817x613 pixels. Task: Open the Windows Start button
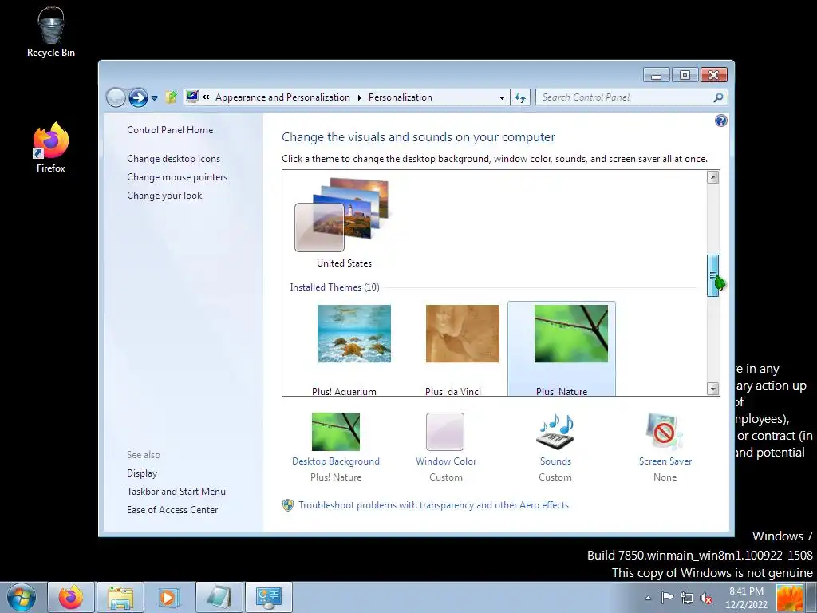point(22,597)
